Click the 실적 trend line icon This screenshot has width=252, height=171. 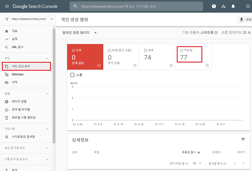7,39
